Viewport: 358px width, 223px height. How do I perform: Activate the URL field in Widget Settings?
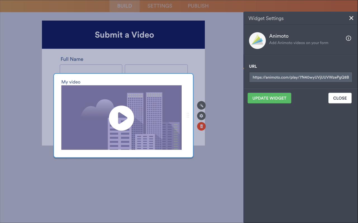coord(300,77)
